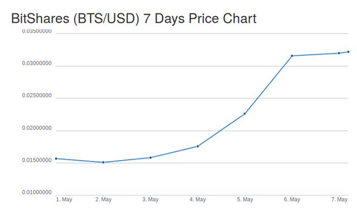Viewport: 357px width, 208px height.
Task: Select the final rightmost data point
Action: click(x=348, y=52)
